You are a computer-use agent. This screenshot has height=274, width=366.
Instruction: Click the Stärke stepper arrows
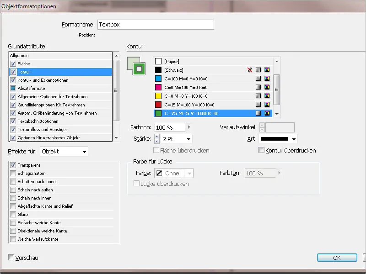157,139
